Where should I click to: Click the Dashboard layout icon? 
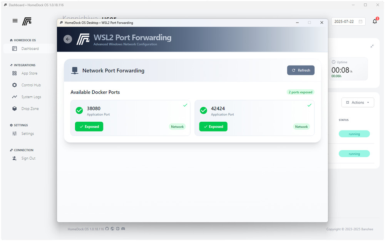point(15,49)
